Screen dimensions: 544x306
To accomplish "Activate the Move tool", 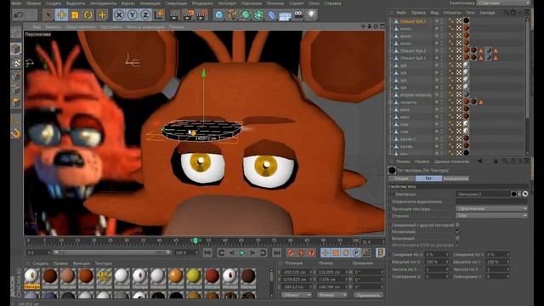I will point(61,15).
